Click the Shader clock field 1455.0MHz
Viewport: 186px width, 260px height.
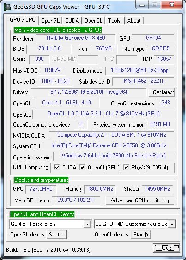pos(157,189)
